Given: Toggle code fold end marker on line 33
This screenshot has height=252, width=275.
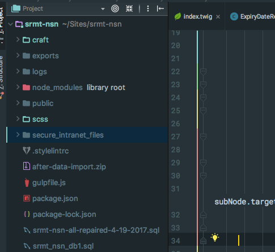Looking at the screenshot, I should point(203,228).
